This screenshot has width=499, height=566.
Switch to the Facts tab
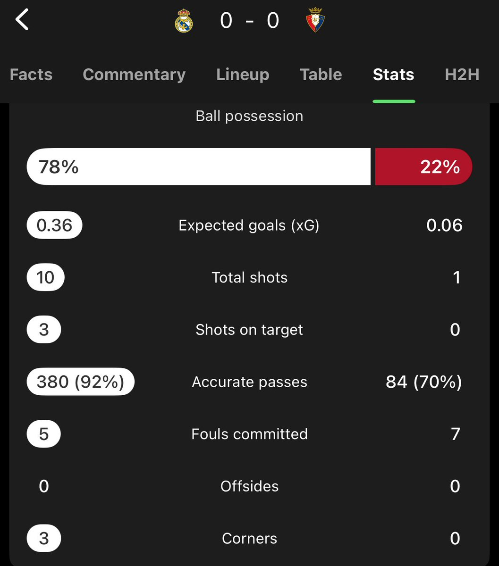pos(31,75)
